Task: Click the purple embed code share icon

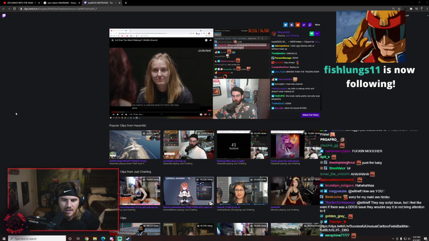Action: (x=304, y=25)
